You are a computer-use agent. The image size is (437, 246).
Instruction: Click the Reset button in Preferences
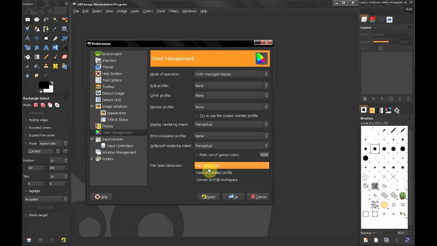[208, 197]
